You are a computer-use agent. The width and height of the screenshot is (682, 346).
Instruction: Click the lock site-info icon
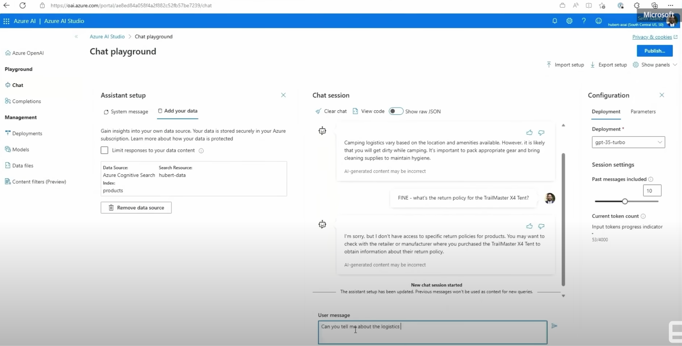pos(42,5)
